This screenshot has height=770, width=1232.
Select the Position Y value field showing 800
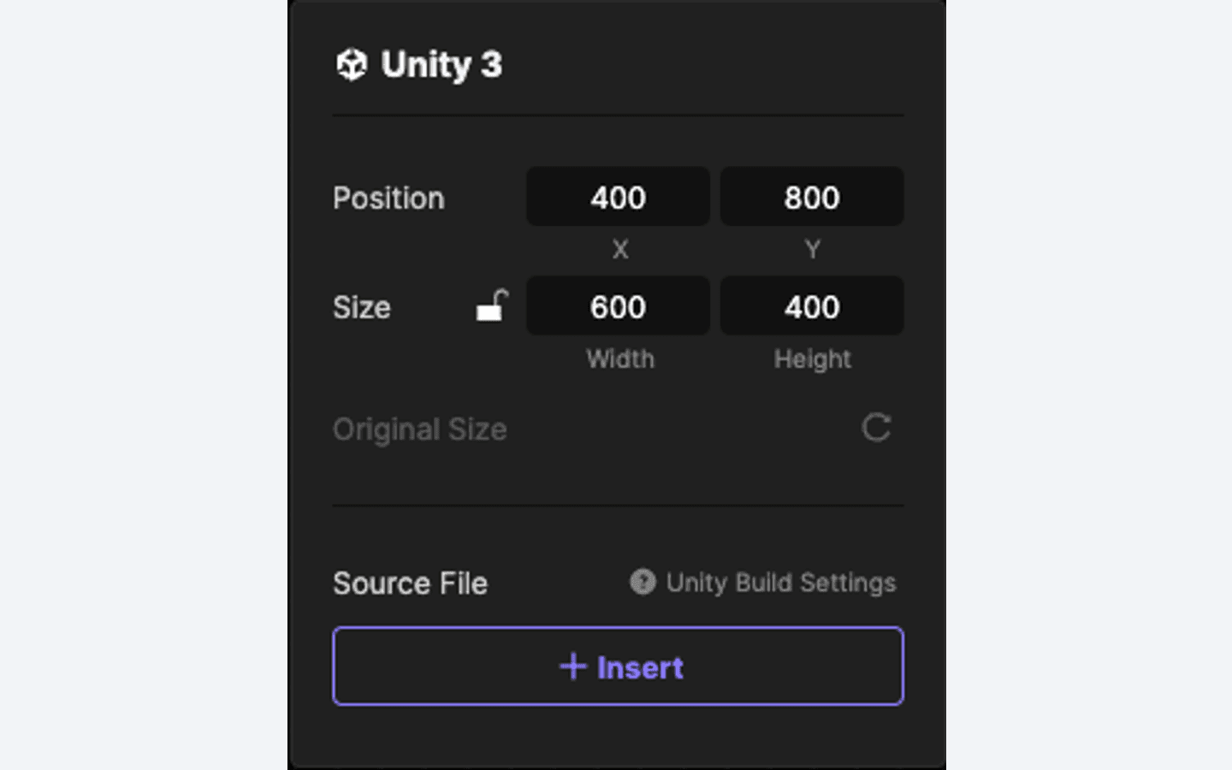click(x=811, y=197)
